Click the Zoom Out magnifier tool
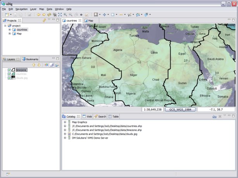The image size is (238, 178). point(71,14)
